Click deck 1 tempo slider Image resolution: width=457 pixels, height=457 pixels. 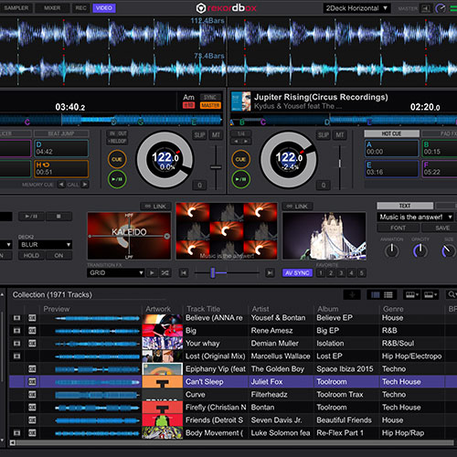coord(216,167)
